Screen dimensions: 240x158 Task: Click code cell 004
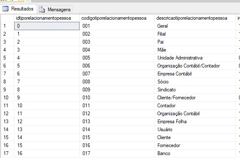[117, 50]
